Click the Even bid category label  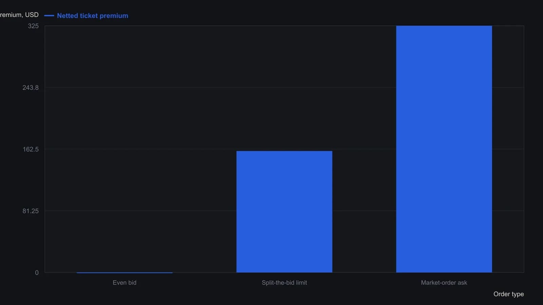pyautogui.click(x=125, y=283)
